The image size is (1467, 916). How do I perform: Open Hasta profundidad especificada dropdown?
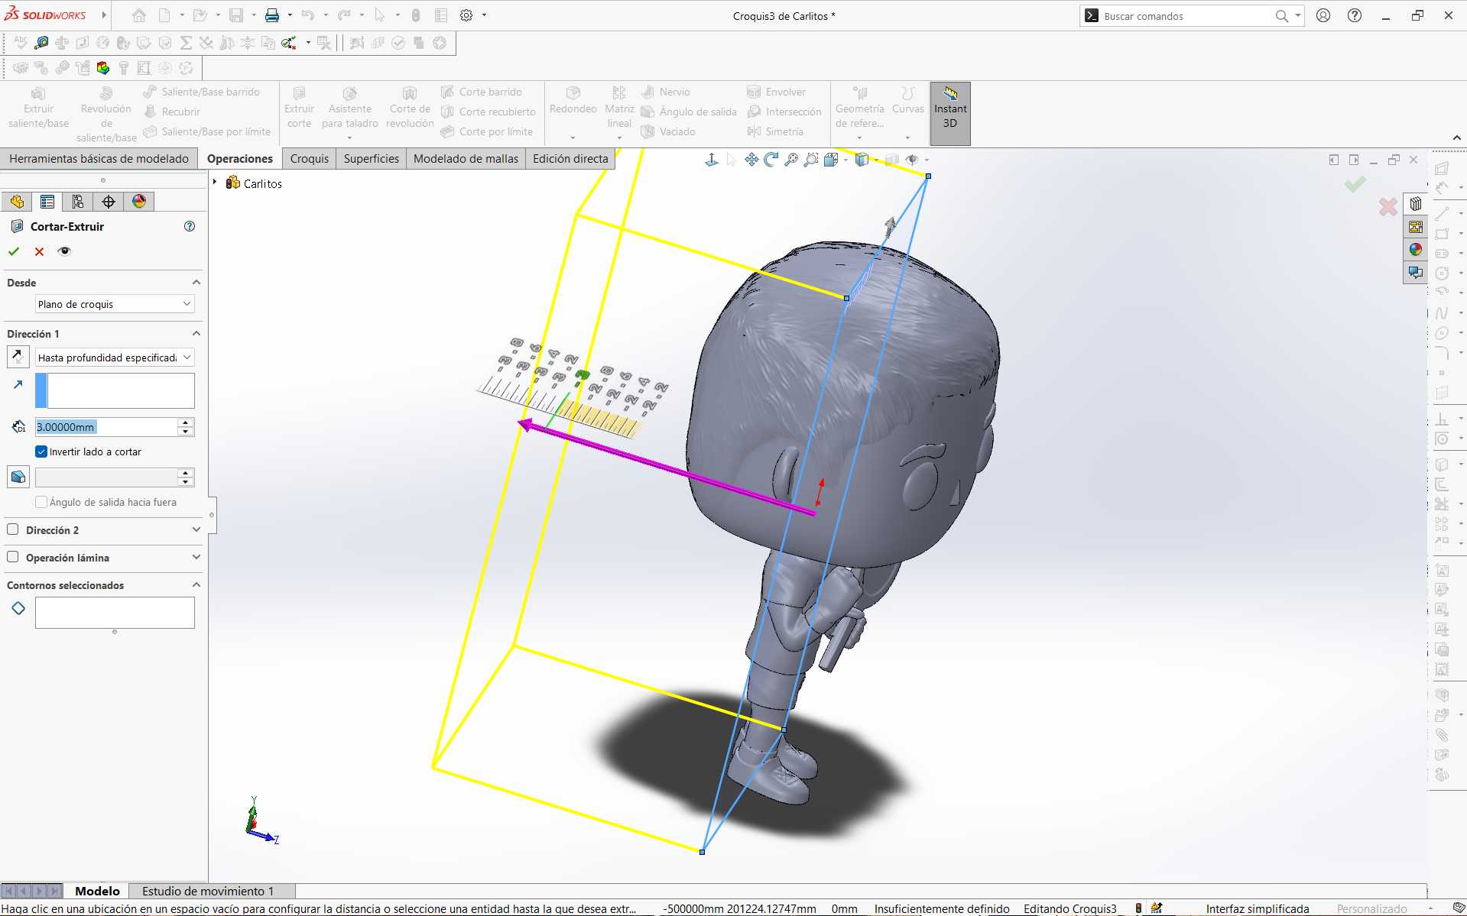click(115, 358)
